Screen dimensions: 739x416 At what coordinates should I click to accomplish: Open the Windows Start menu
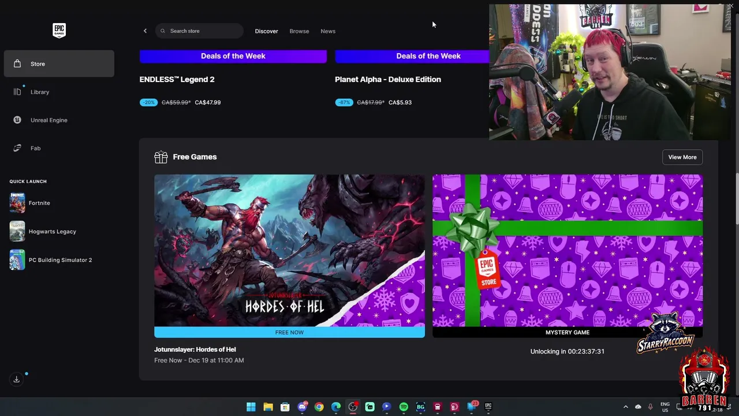click(251, 407)
